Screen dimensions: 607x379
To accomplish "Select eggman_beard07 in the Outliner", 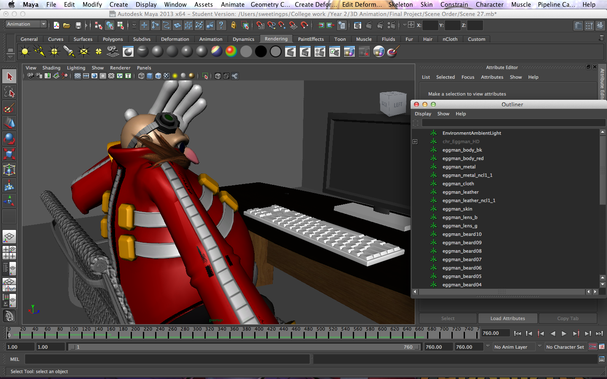I will point(462,259).
